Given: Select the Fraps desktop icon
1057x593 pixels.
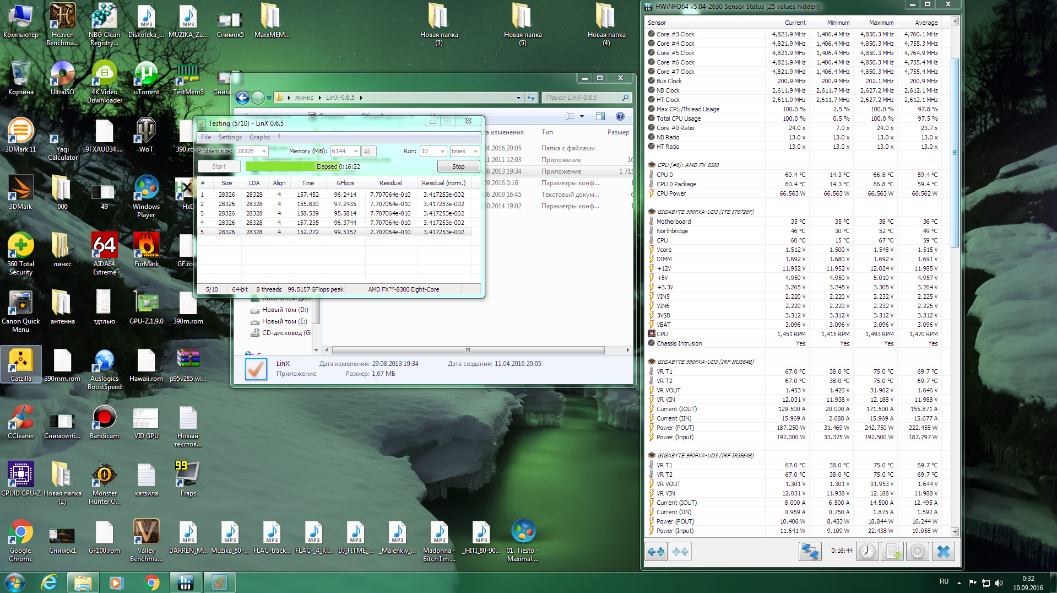Looking at the screenshot, I should click(188, 479).
